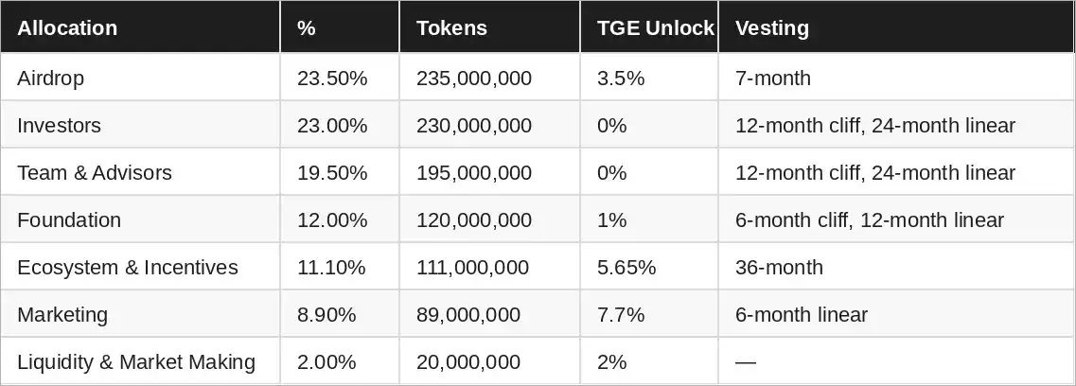Click the Airdrop row label
Viewport: 1076px width, 386px height.
(50, 78)
